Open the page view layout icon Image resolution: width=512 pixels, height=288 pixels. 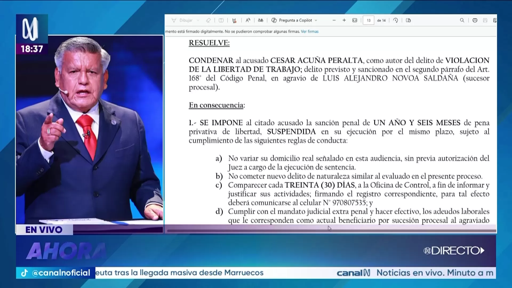(x=408, y=20)
